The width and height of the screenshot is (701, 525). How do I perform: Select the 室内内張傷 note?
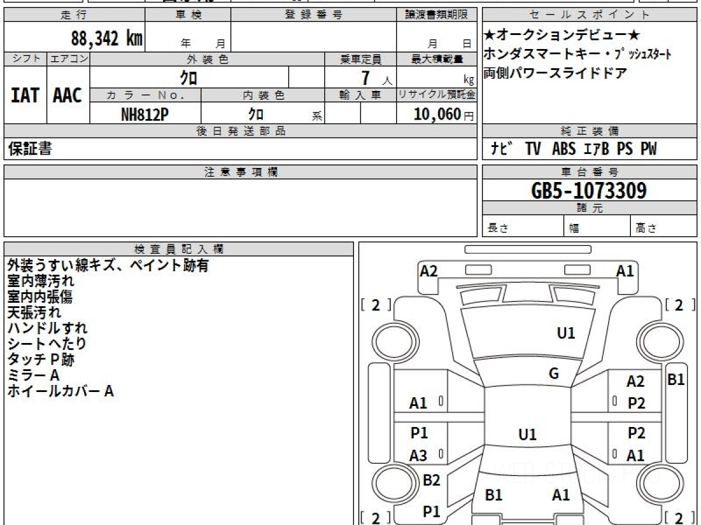40,297
